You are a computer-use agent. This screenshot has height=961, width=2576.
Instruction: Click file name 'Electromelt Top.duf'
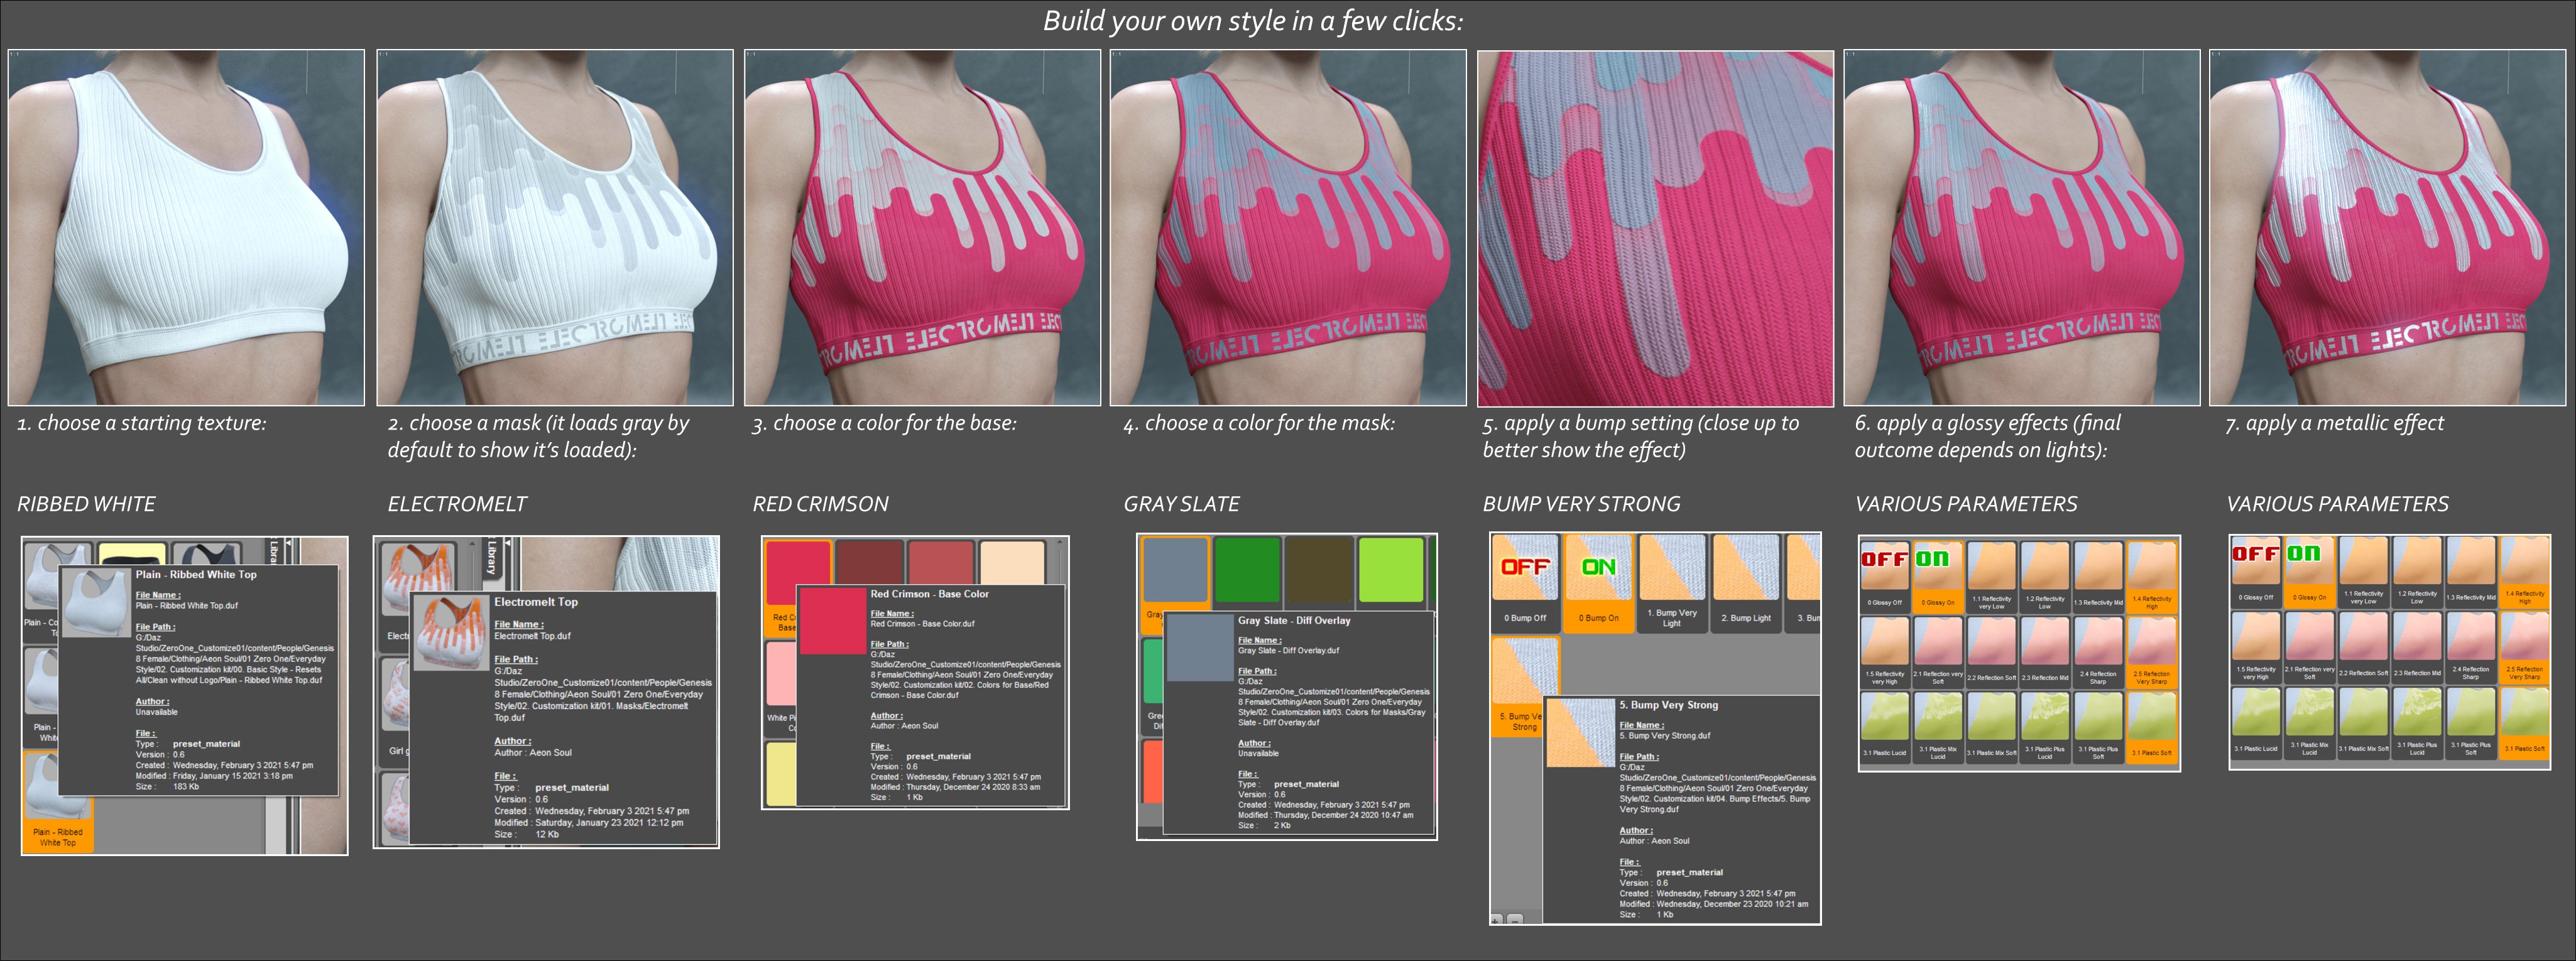click(x=532, y=636)
